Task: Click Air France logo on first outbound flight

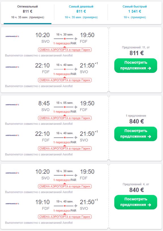Action: 12,36
